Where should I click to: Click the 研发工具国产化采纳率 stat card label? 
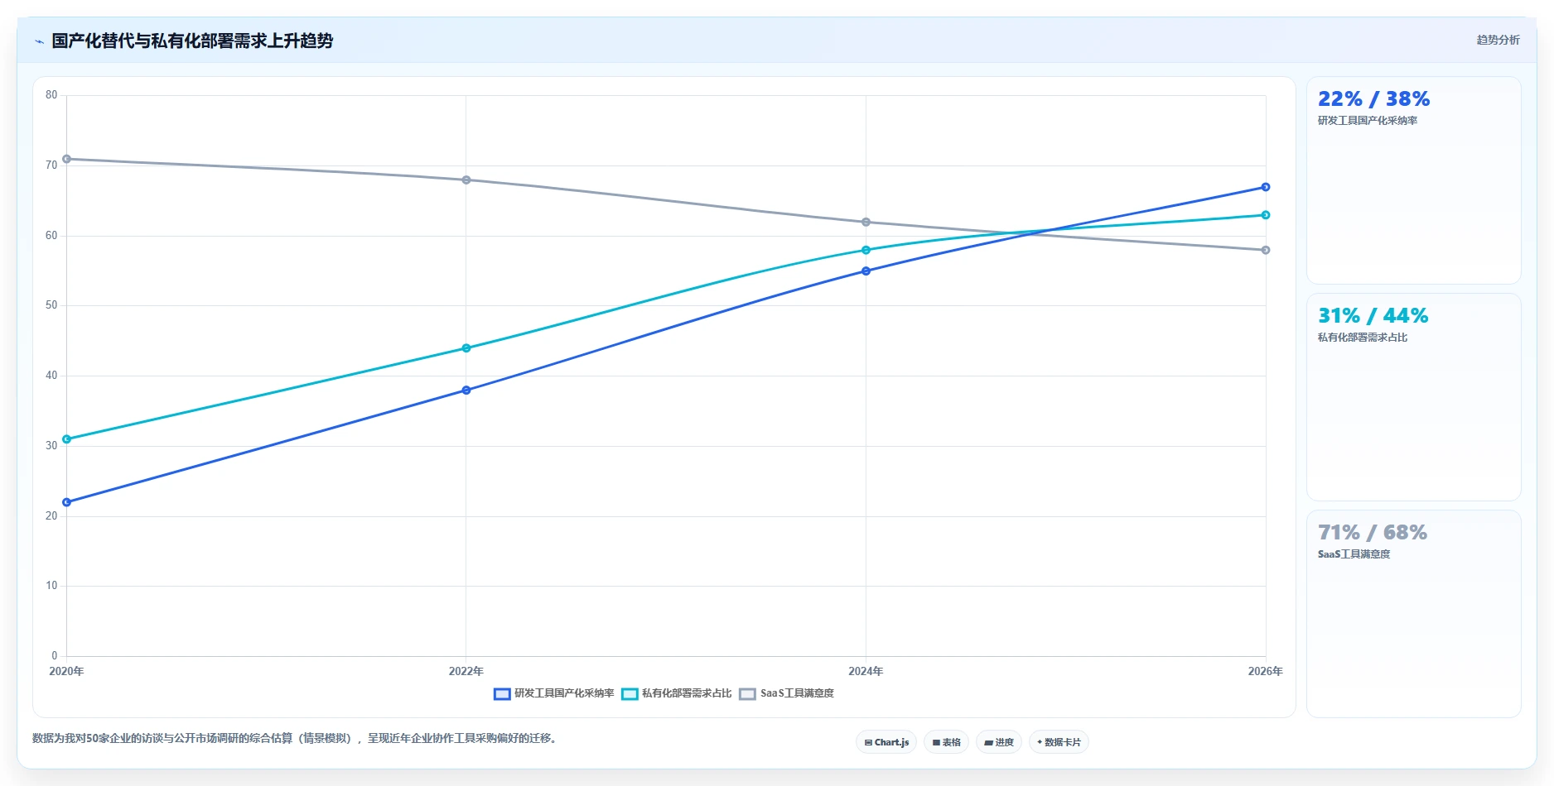pos(1368,121)
